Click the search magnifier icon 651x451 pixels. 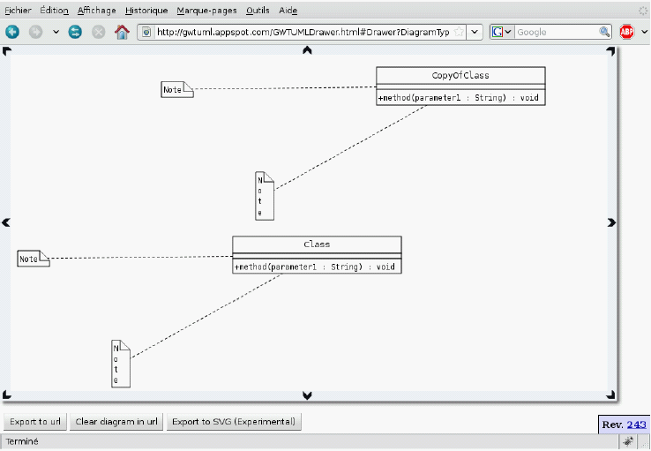(x=605, y=32)
